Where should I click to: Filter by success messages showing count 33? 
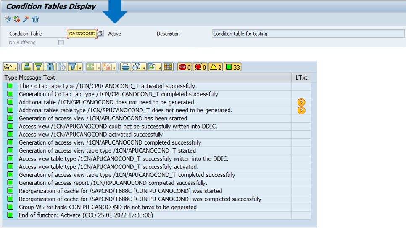point(232,67)
